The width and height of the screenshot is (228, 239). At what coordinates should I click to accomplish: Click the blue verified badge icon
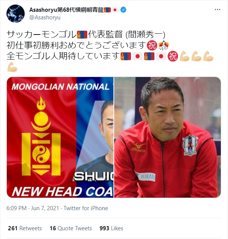point(123,10)
